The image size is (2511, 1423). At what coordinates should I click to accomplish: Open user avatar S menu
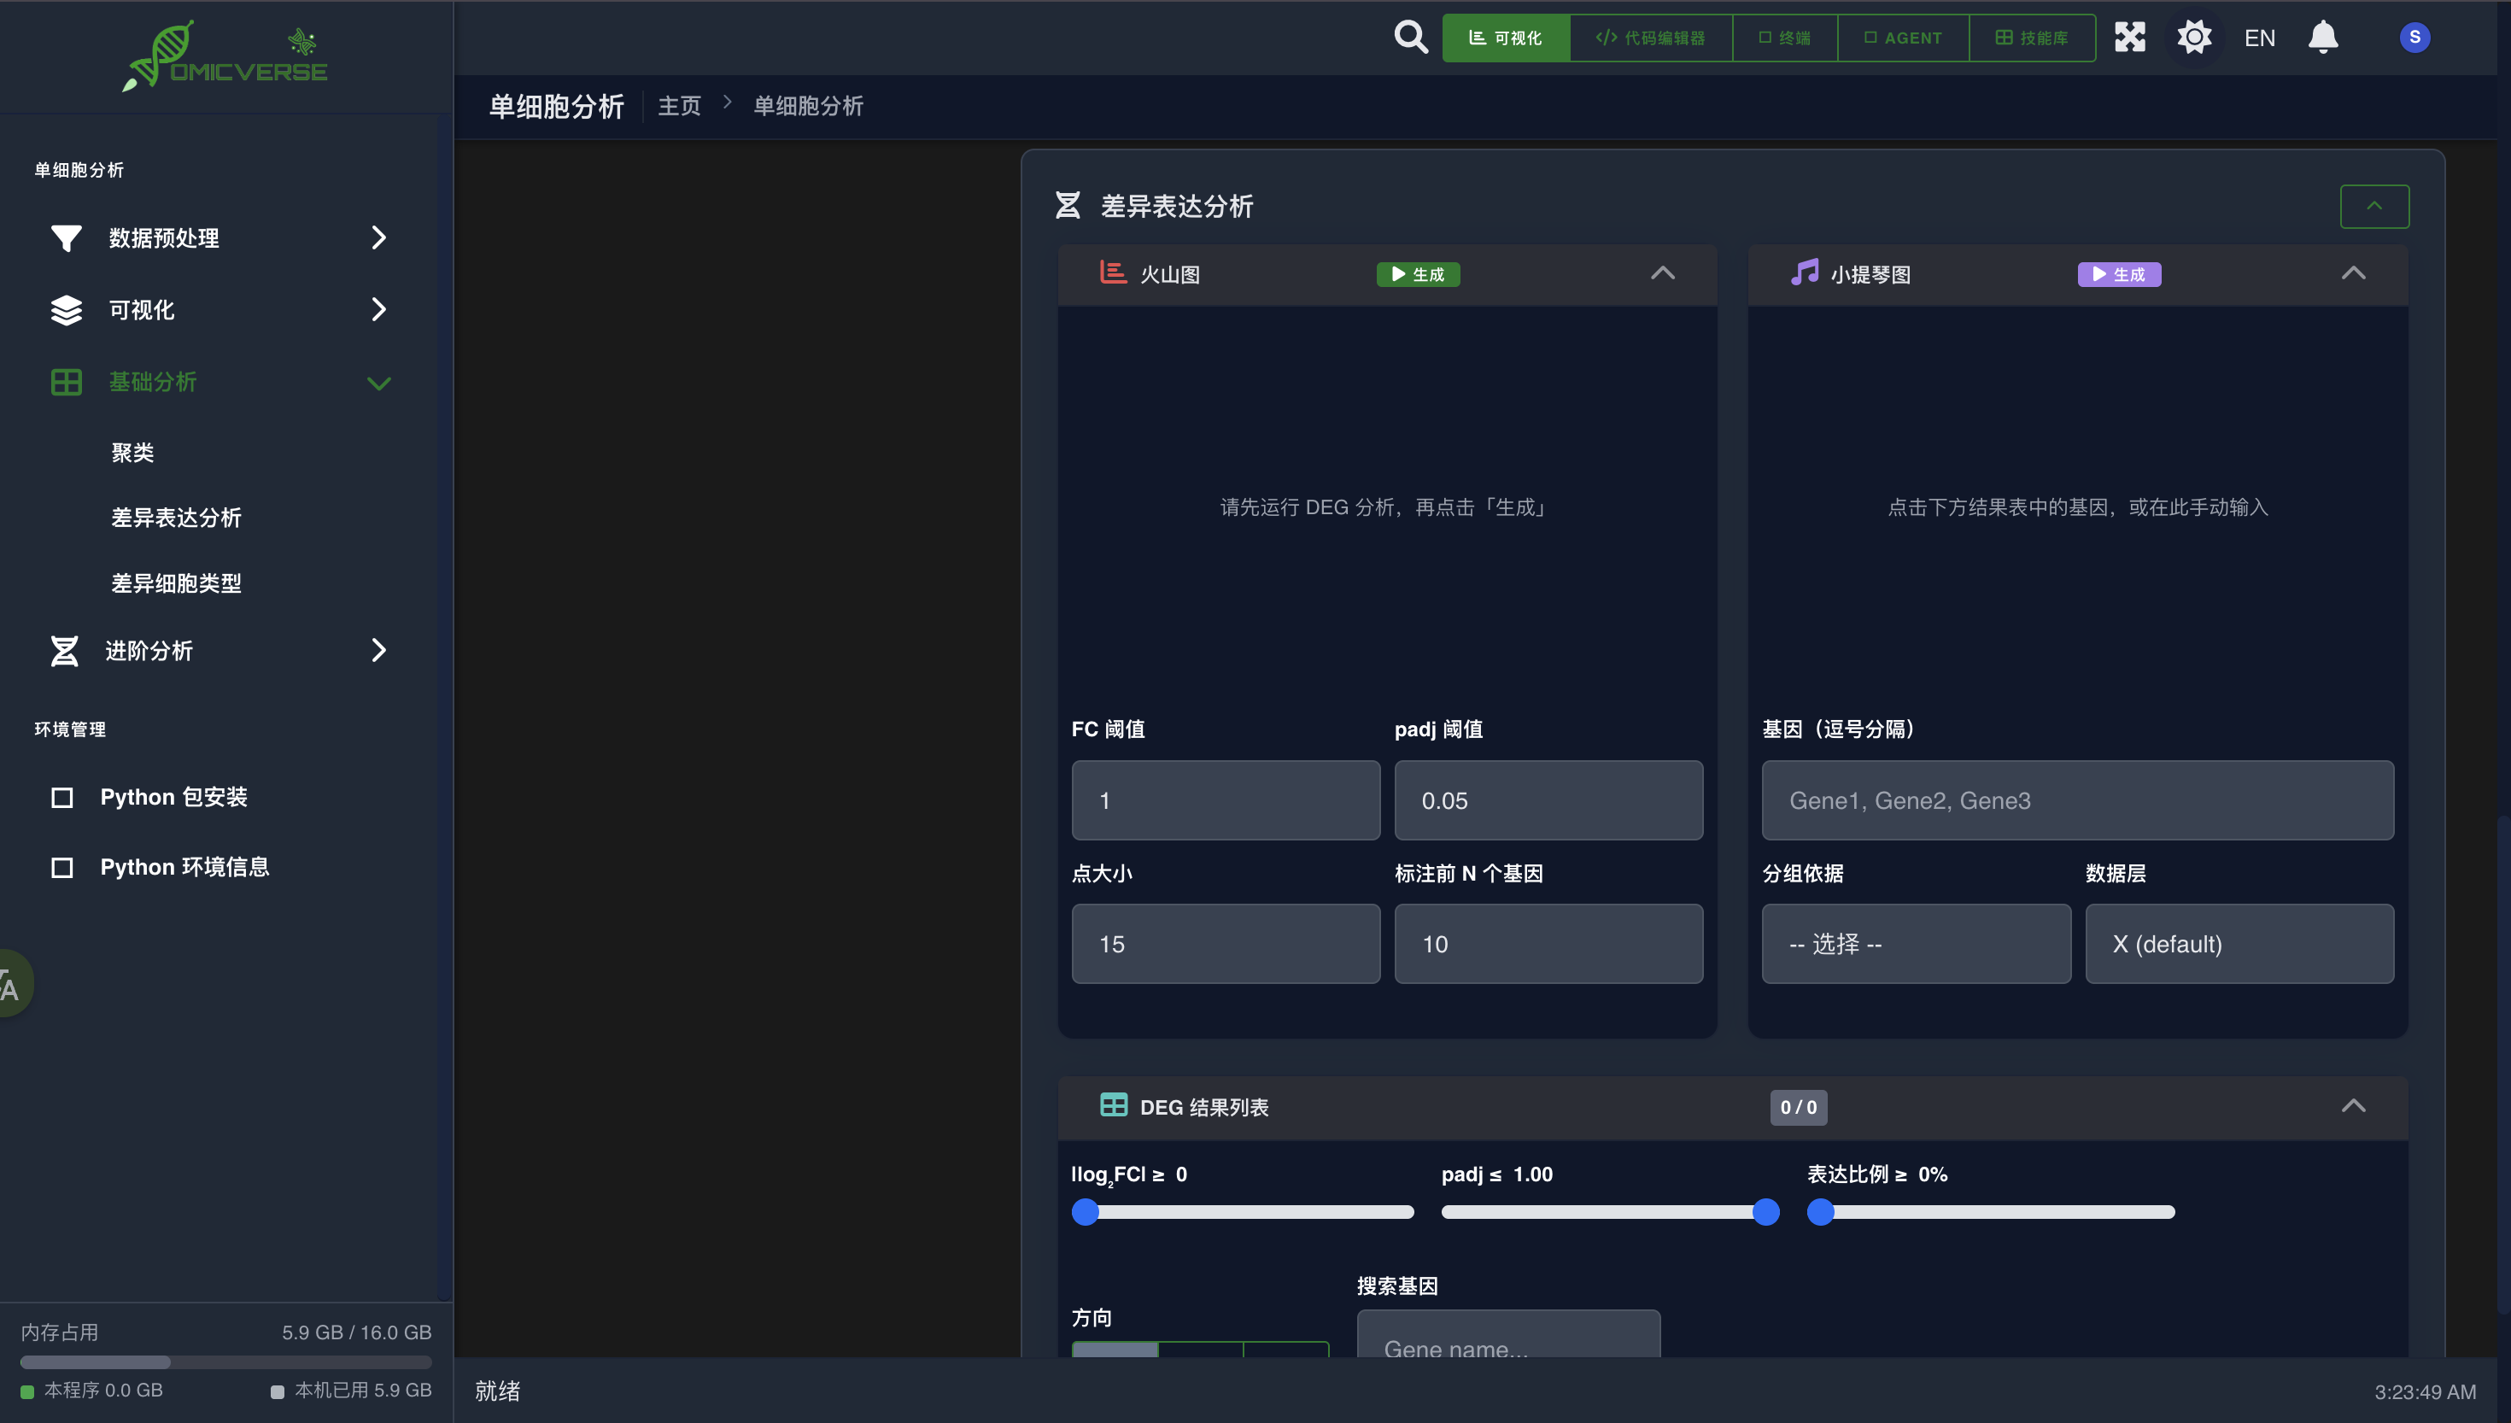coord(2414,37)
